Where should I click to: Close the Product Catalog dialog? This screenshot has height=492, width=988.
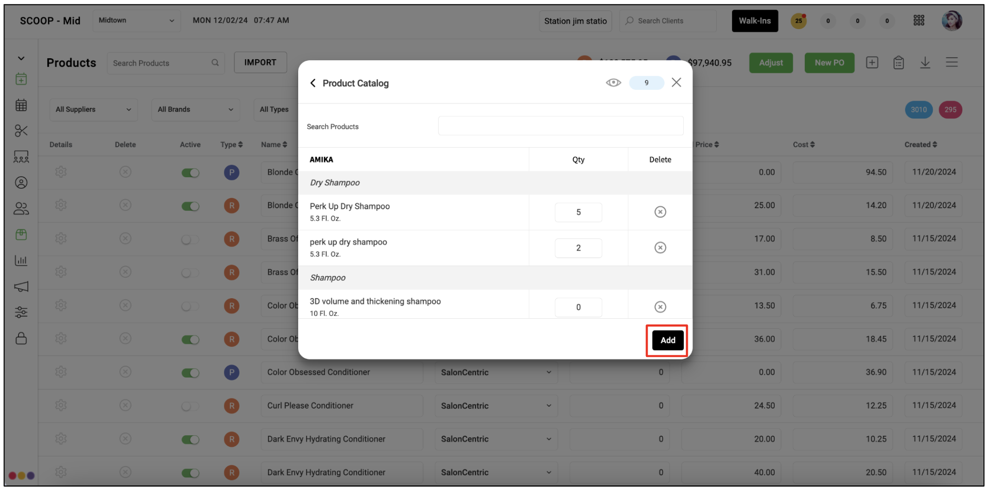click(x=676, y=82)
